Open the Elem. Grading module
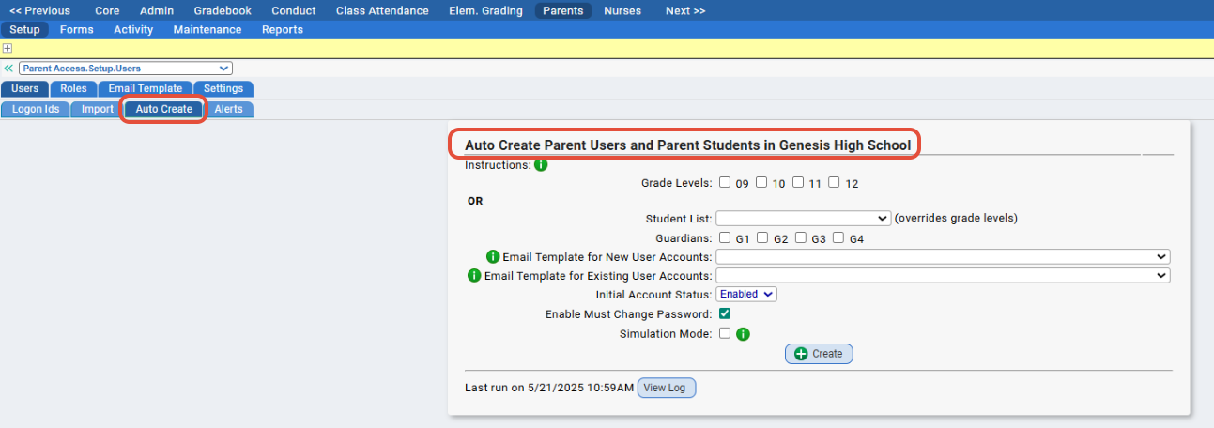This screenshot has width=1214, height=428. click(x=484, y=11)
